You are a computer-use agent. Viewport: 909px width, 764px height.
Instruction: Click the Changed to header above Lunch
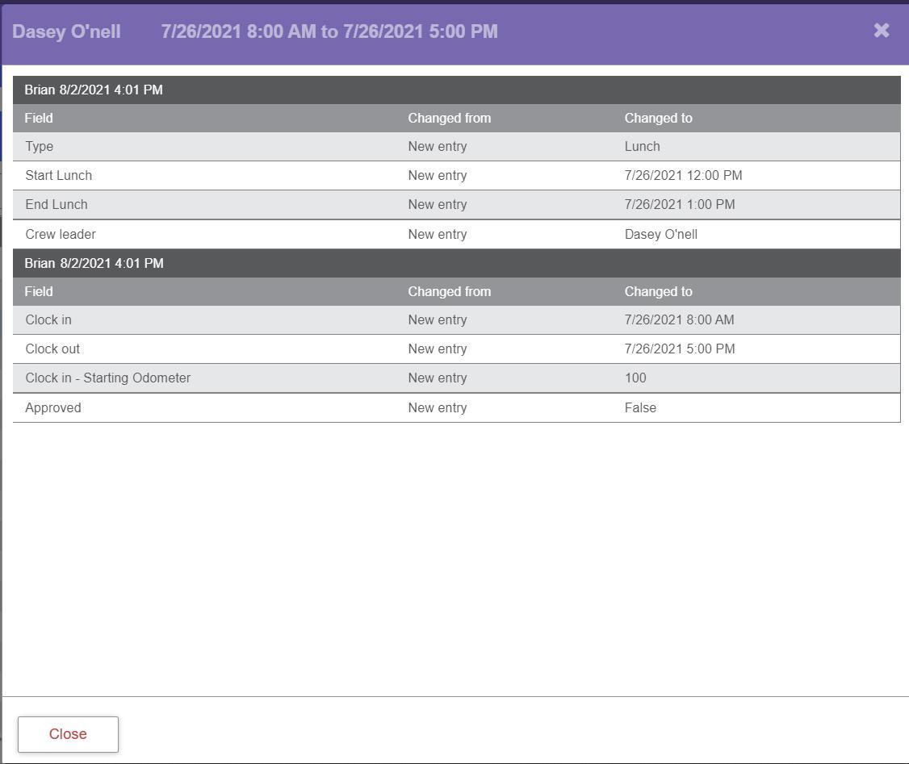658,119
